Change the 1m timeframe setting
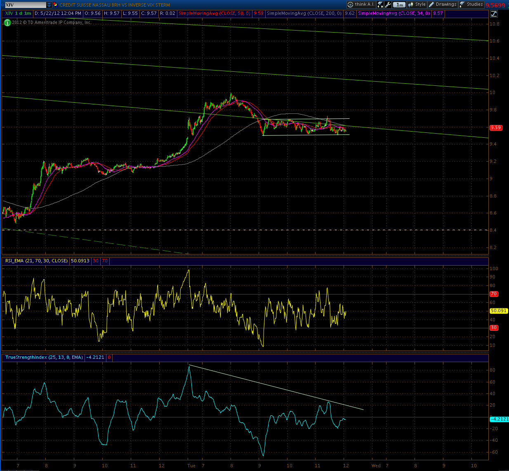This screenshot has height=471, width=509. [399, 5]
